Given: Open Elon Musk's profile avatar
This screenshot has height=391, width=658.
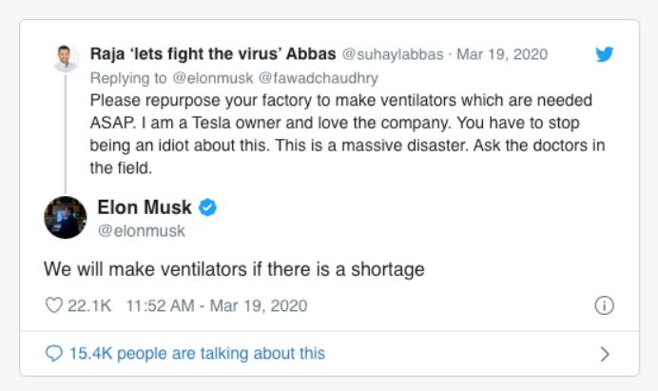Looking at the screenshot, I should (65, 218).
